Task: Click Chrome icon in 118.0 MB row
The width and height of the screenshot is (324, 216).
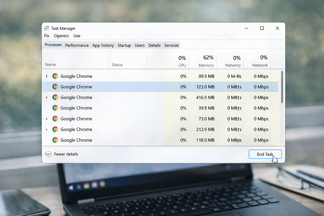Action: (x=55, y=140)
